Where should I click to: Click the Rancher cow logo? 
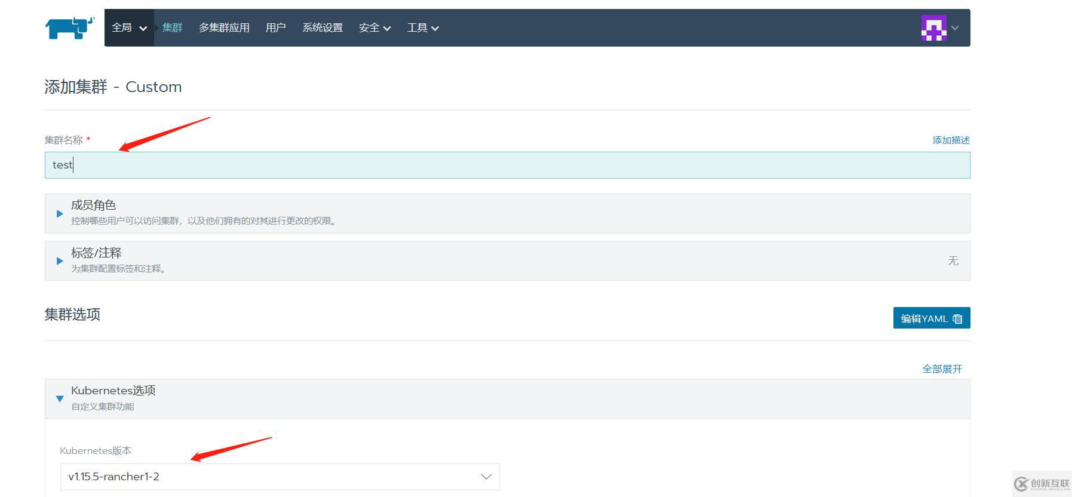click(70, 28)
